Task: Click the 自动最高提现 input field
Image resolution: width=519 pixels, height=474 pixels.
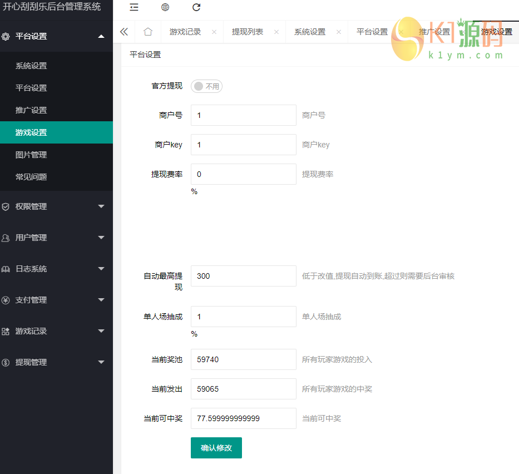Action: [x=243, y=276]
